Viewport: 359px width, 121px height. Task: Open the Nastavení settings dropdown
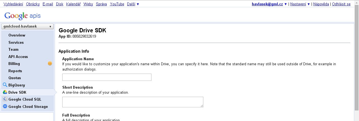[300, 4]
